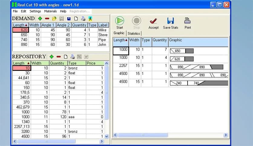The height and width of the screenshot is (146, 253).
Task: Select results length cell 2257
Action: 121,67
